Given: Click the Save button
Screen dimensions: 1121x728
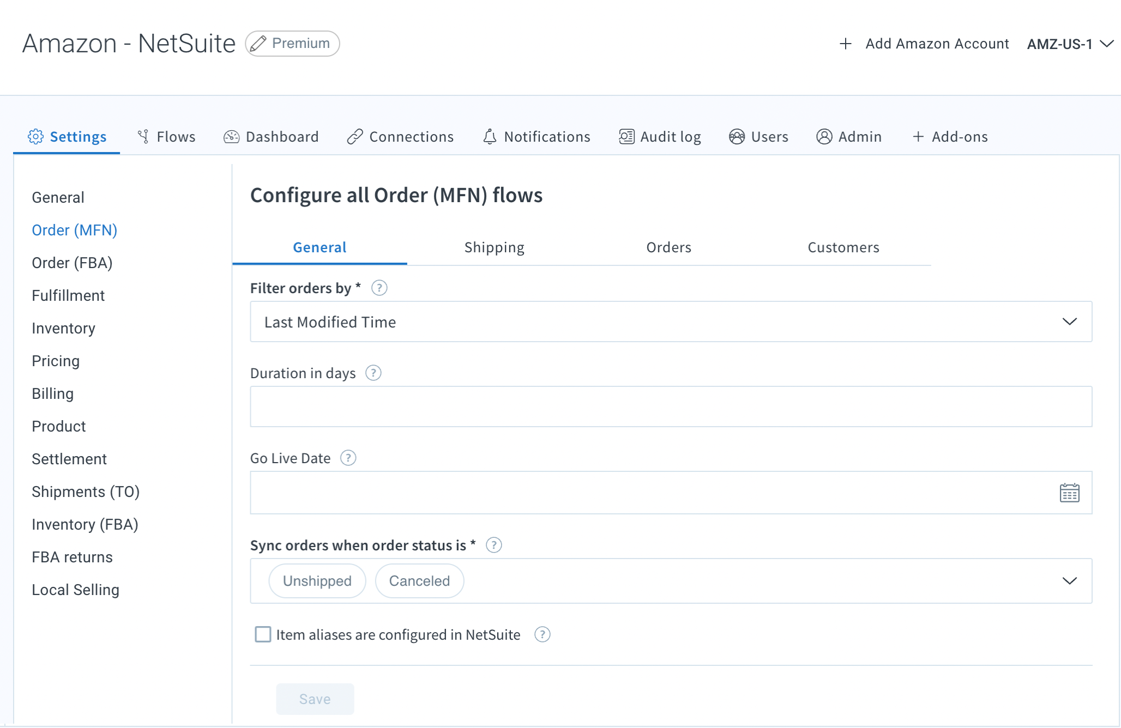Looking at the screenshot, I should (x=315, y=699).
